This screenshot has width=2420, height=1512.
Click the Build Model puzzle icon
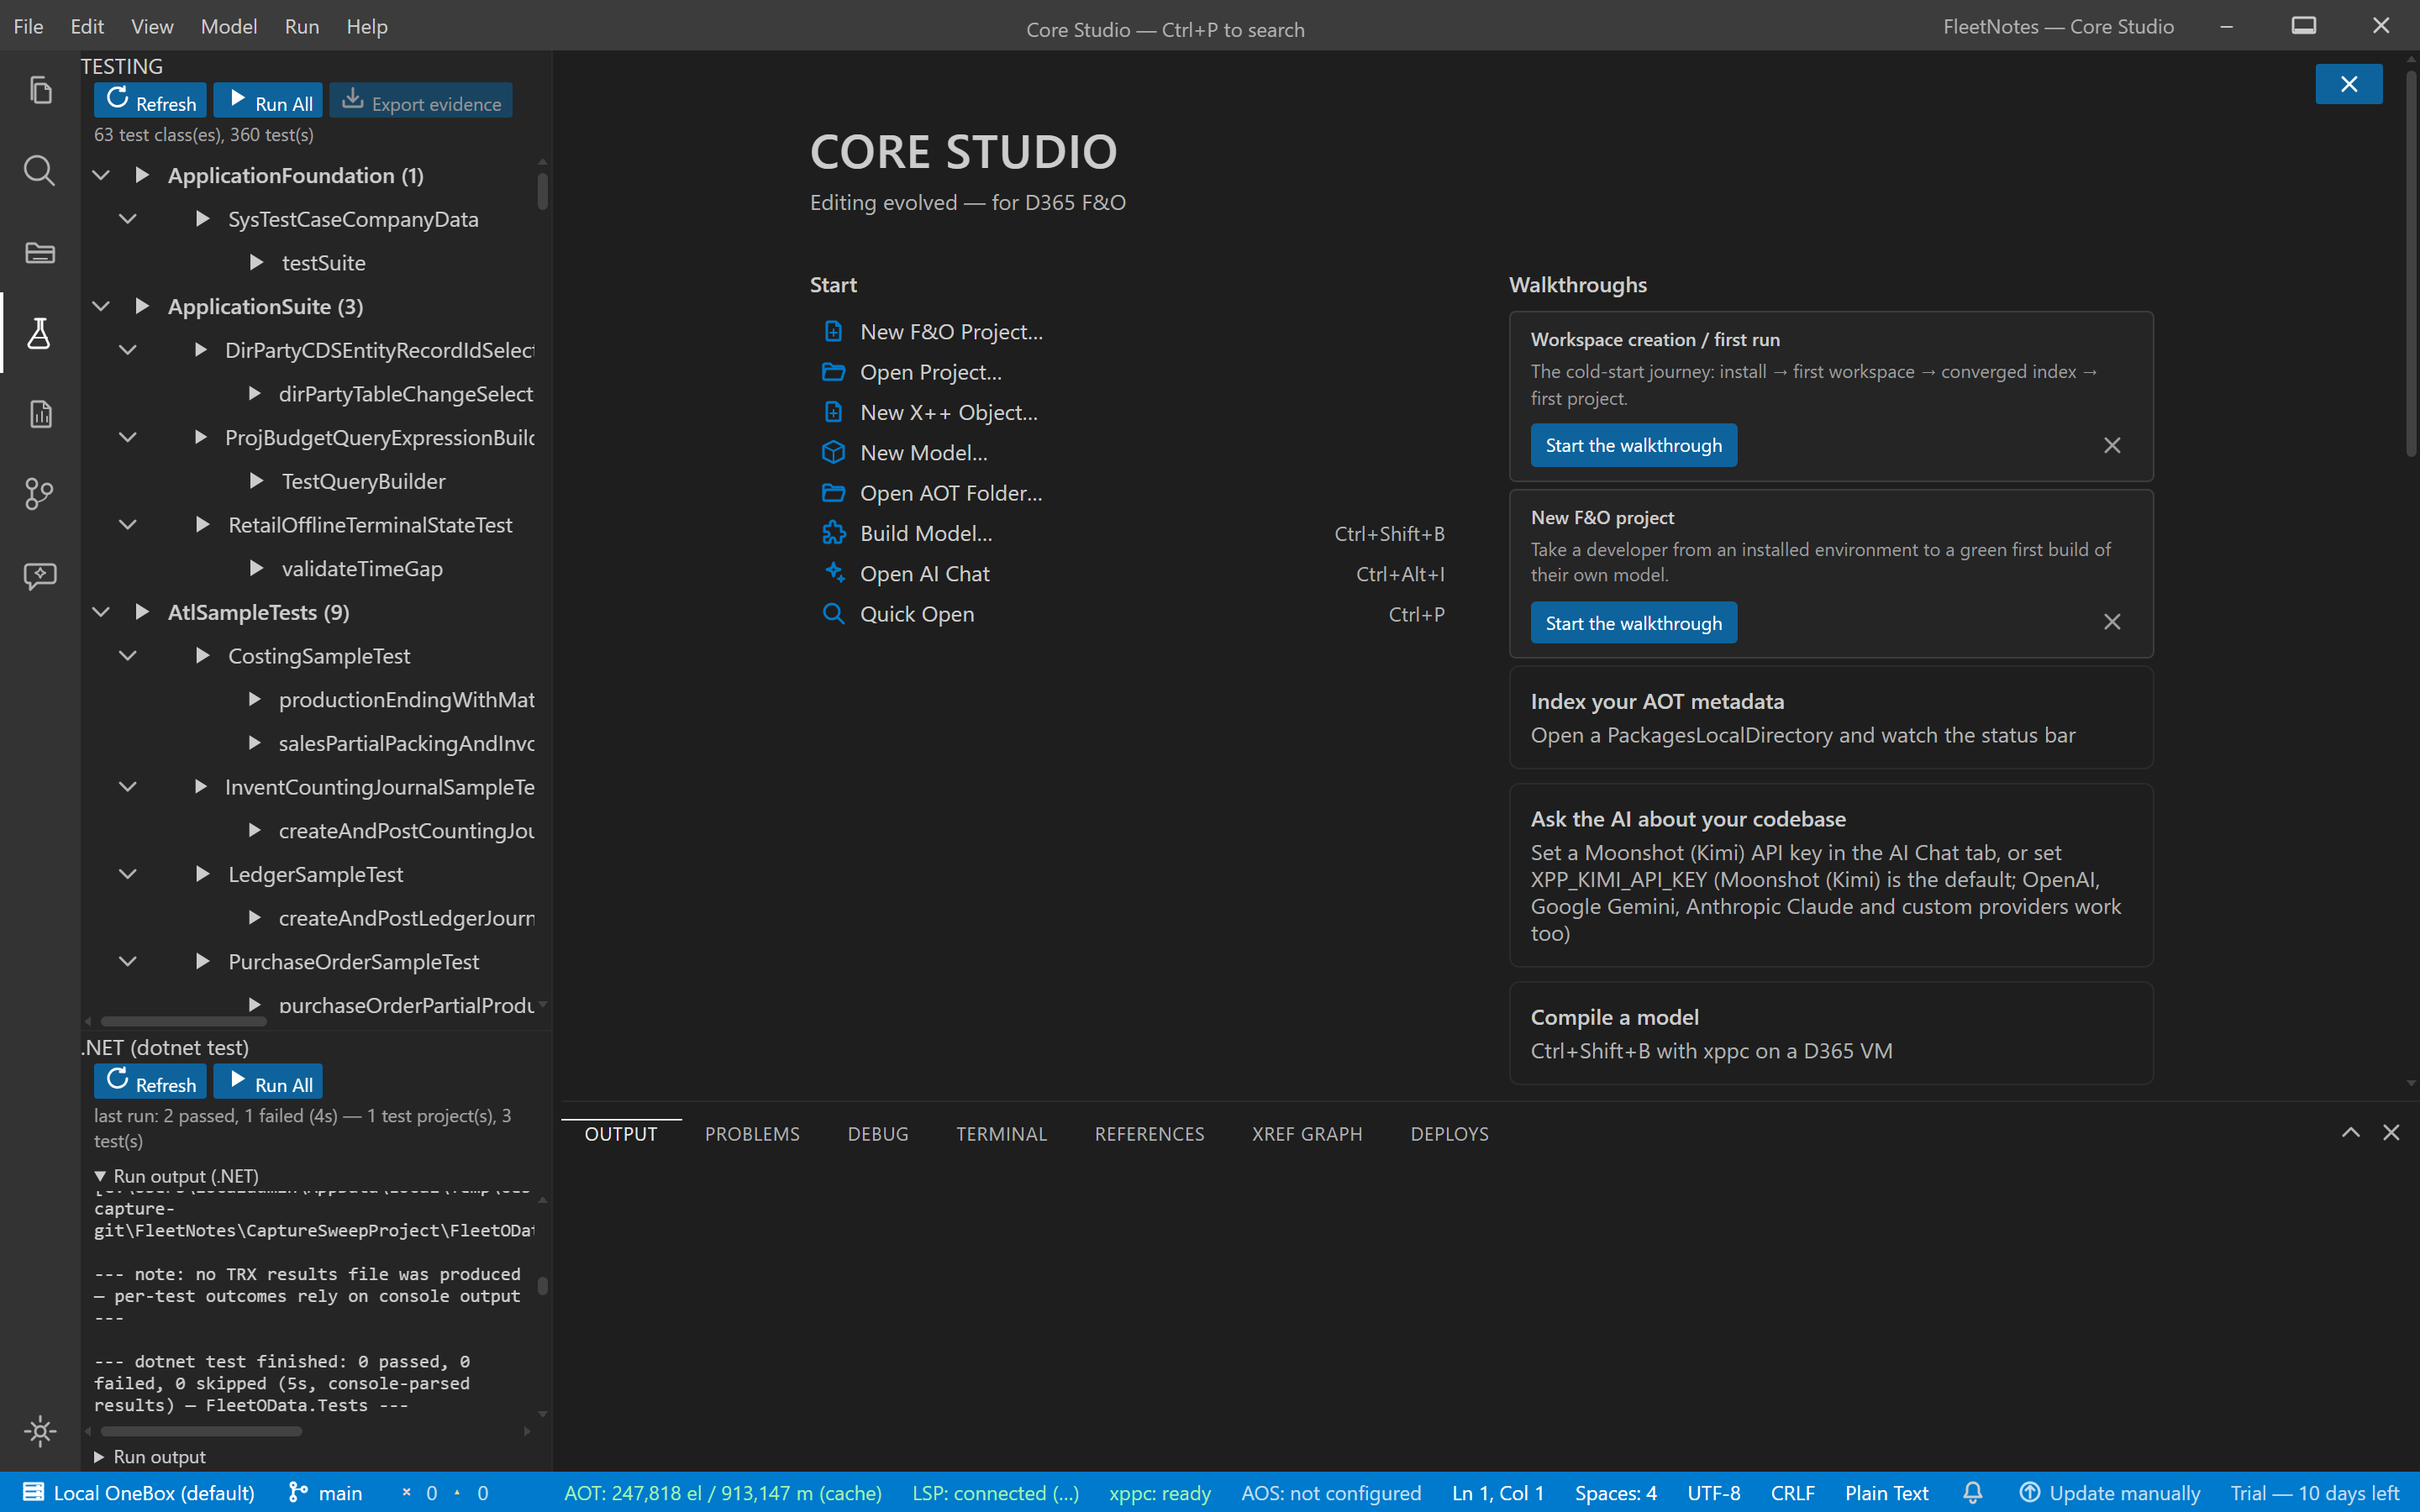tap(833, 533)
